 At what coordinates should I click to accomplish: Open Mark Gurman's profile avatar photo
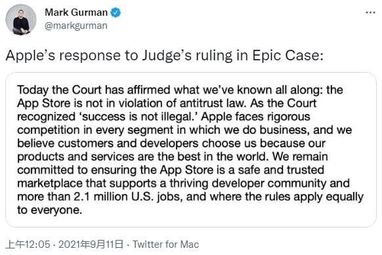pos(21,20)
